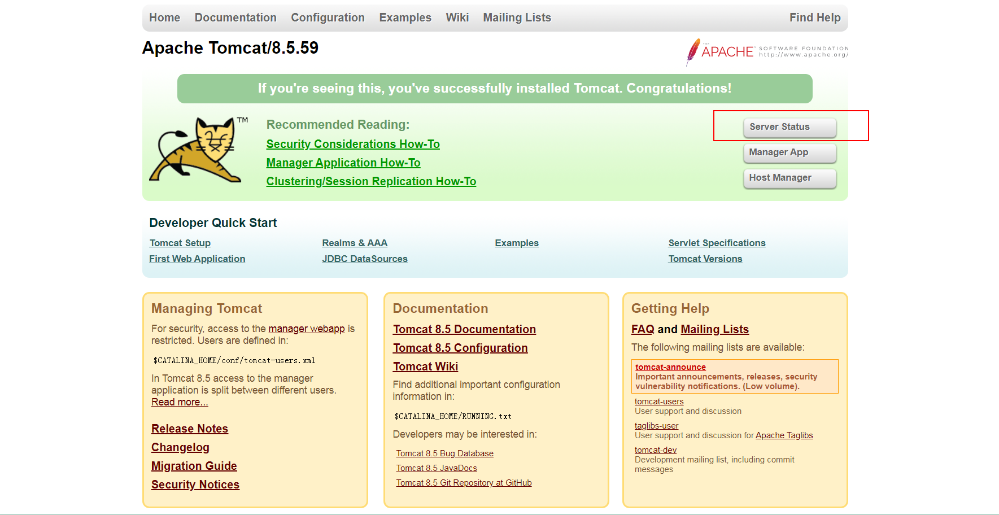This screenshot has width=999, height=515.
Task: Follow the Tomcat Wiki link
Action: [425, 366]
